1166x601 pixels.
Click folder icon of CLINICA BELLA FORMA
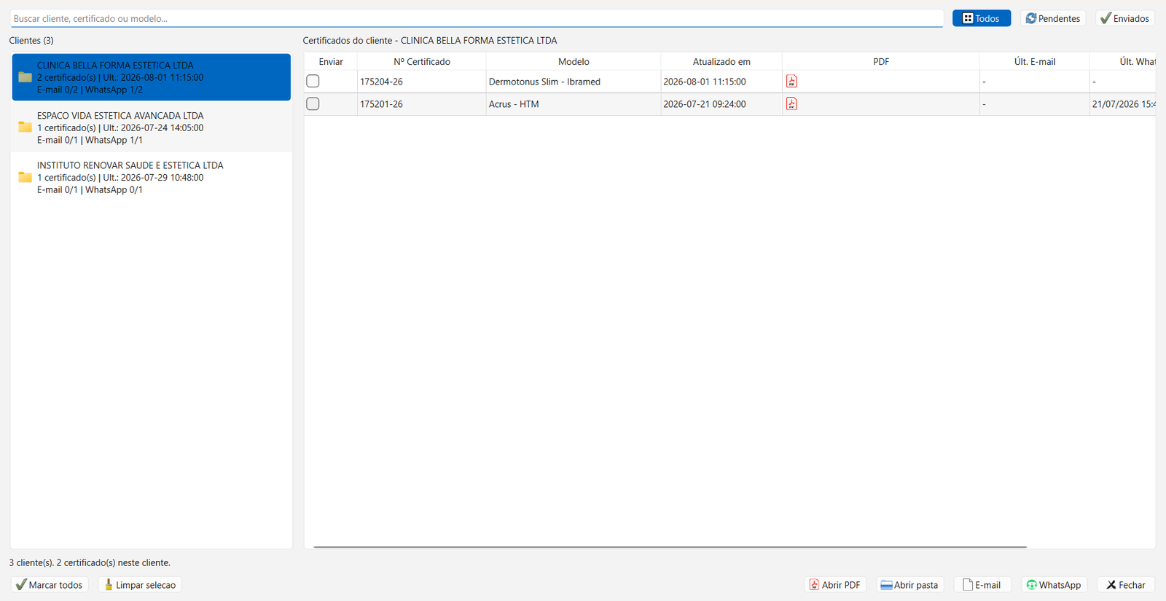25,77
